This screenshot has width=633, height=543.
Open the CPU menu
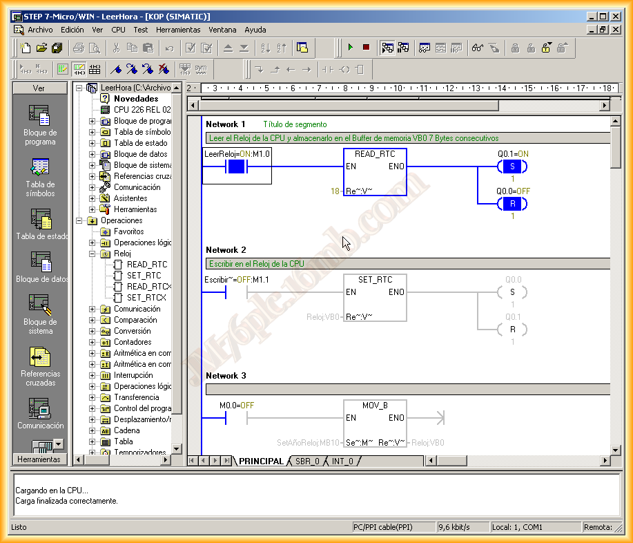pyautogui.click(x=118, y=30)
